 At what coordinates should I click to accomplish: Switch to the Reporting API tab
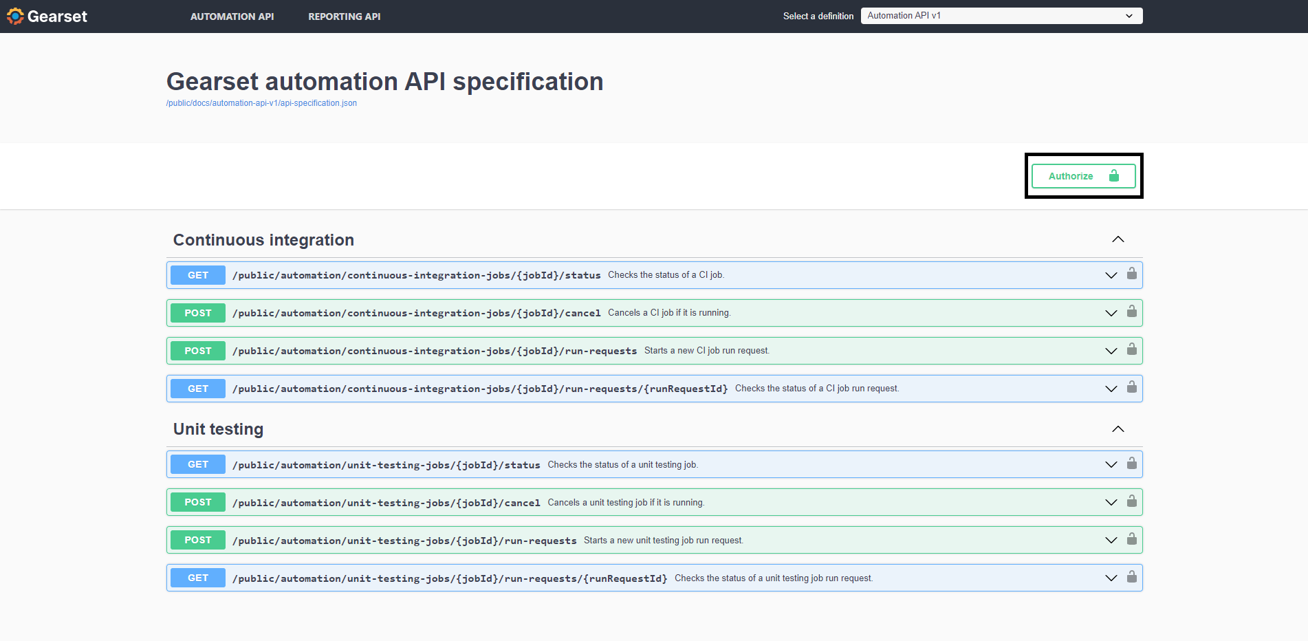(344, 17)
